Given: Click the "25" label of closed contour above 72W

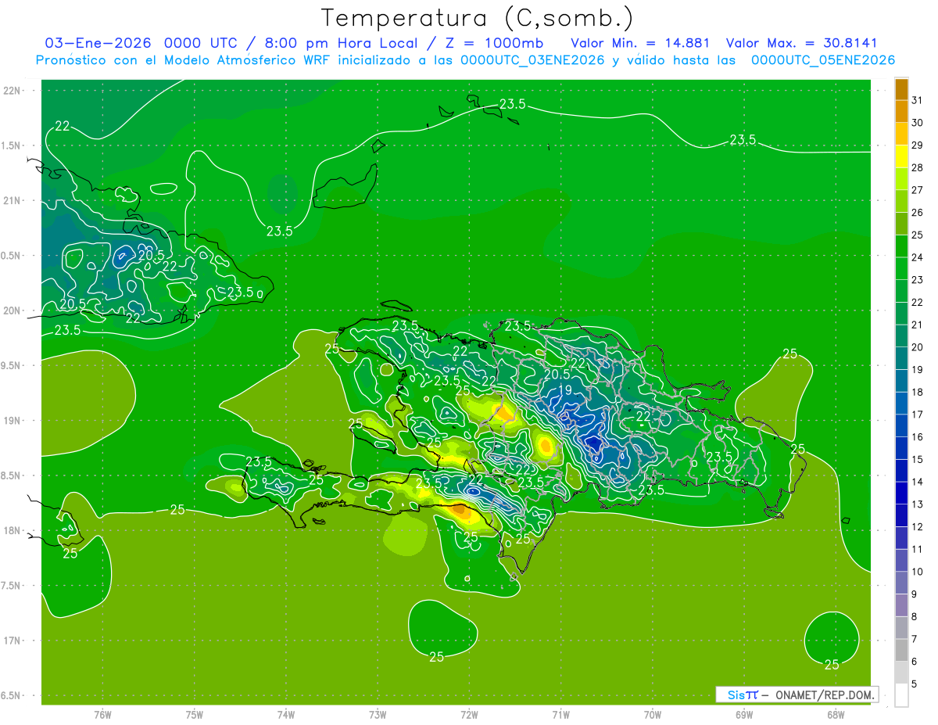Looking at the screenshot, I should [x=436, y=657].
